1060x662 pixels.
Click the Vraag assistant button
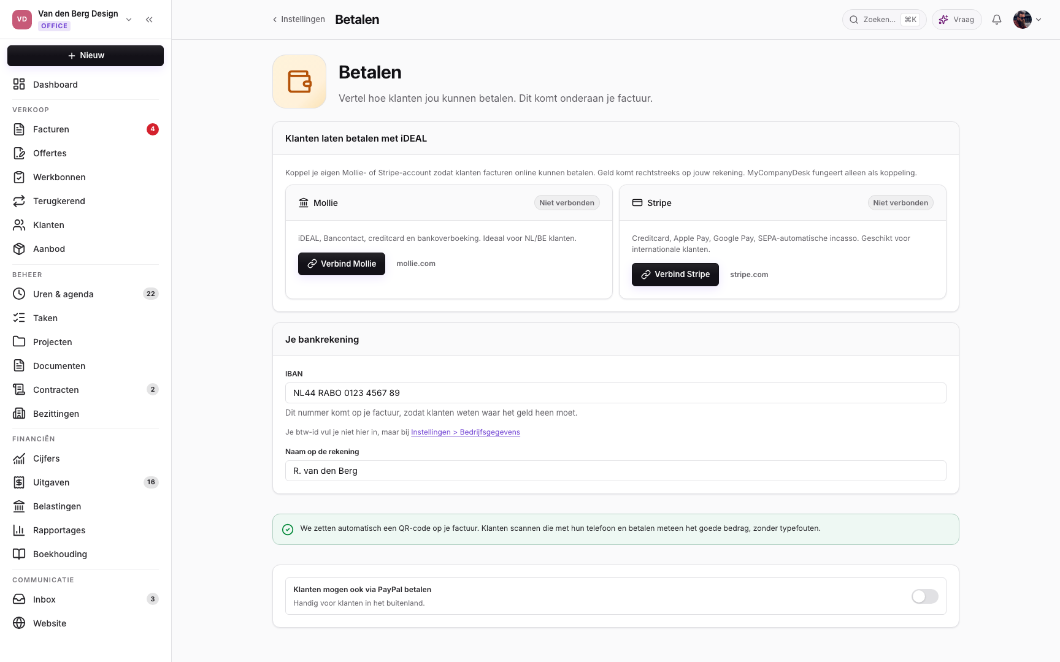(957, 20)
